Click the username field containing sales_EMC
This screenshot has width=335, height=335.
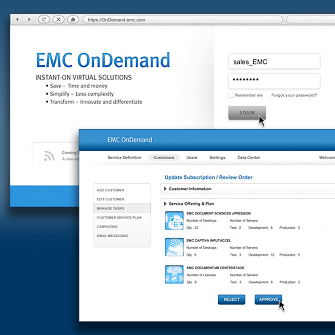pyautogui.click(x=274, y=62)
